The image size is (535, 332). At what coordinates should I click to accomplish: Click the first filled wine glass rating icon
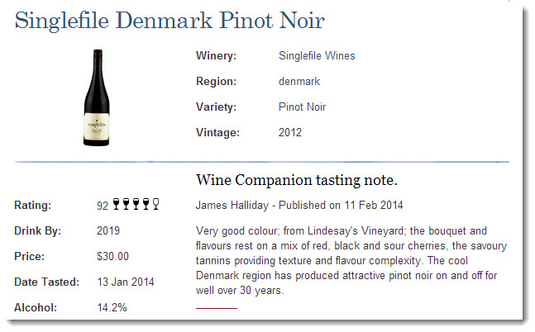pos(116,204)
